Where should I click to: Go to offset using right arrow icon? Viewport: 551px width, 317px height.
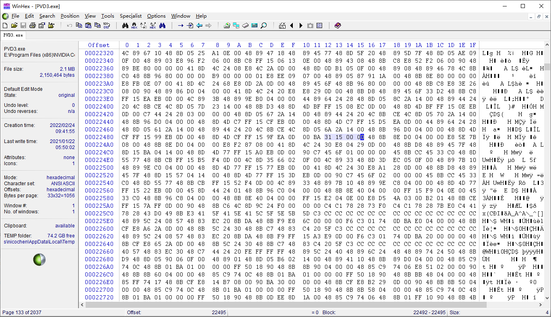pyautogui.click(x=181, y=25)
